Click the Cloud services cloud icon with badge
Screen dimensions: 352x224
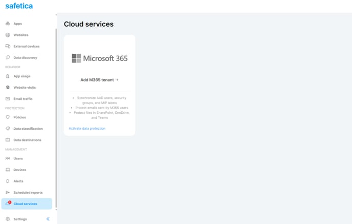coord(8,203)
